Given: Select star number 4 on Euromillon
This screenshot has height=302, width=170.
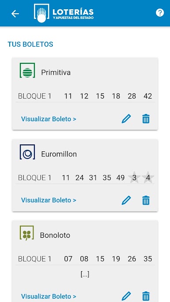Looking at the screenshot, I should (x=148, y=177).
